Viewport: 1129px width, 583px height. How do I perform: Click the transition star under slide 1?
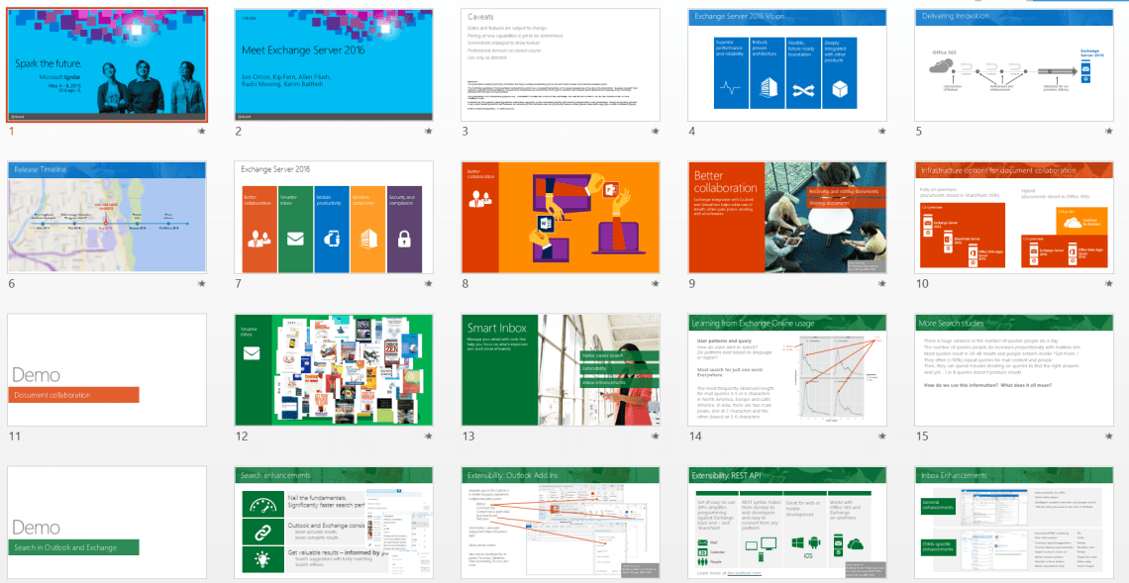click(202, 131)
